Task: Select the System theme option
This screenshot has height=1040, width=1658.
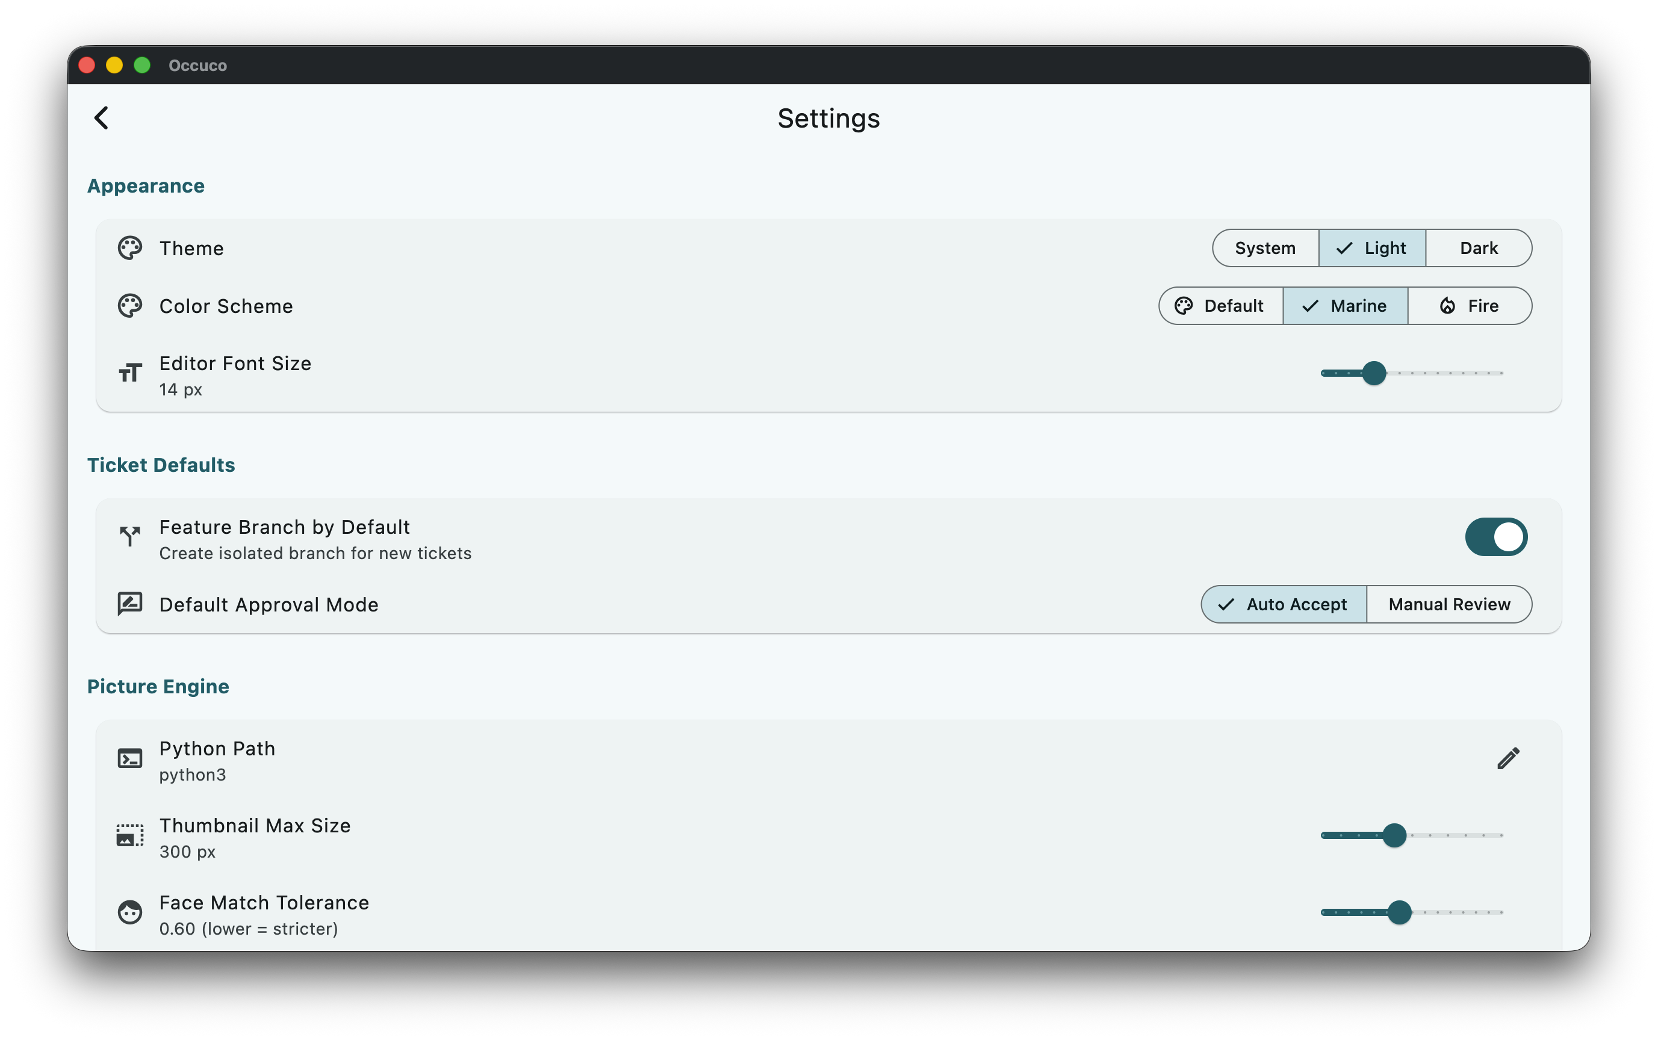Action: tap(1264, 249)
